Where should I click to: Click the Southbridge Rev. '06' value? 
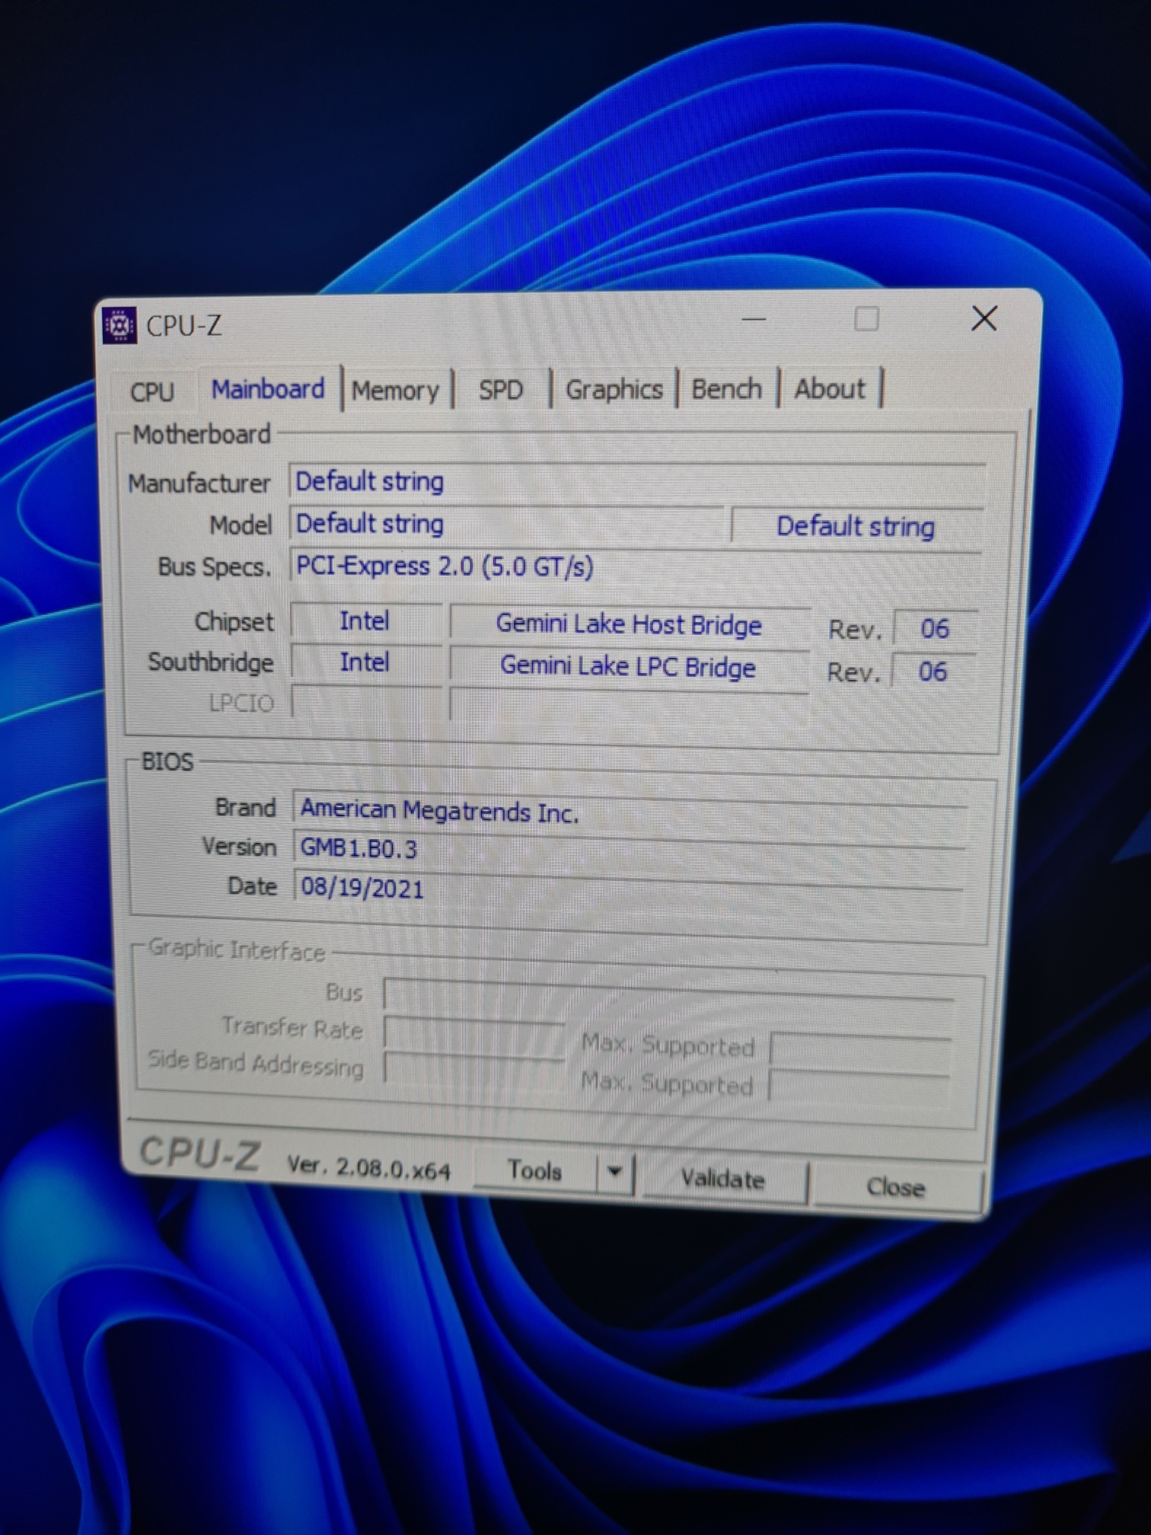[933, 672]
